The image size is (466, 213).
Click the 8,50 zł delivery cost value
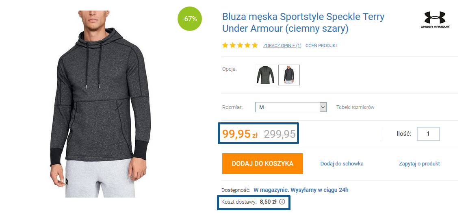pyautogui.click(x=268, y=202)
